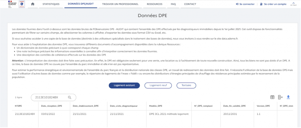The height and width of the screenshot is (128, 301).
Task: Click the DPE number search field
Action: [x=53, y=97]
